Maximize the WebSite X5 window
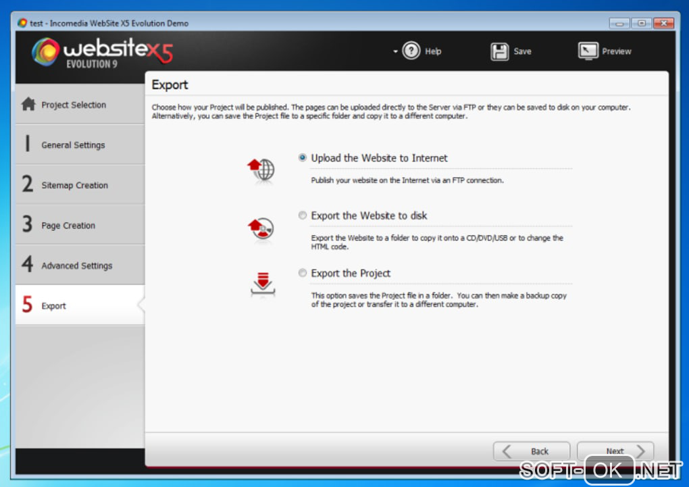The image size is (689, 487). pos(642,23)
